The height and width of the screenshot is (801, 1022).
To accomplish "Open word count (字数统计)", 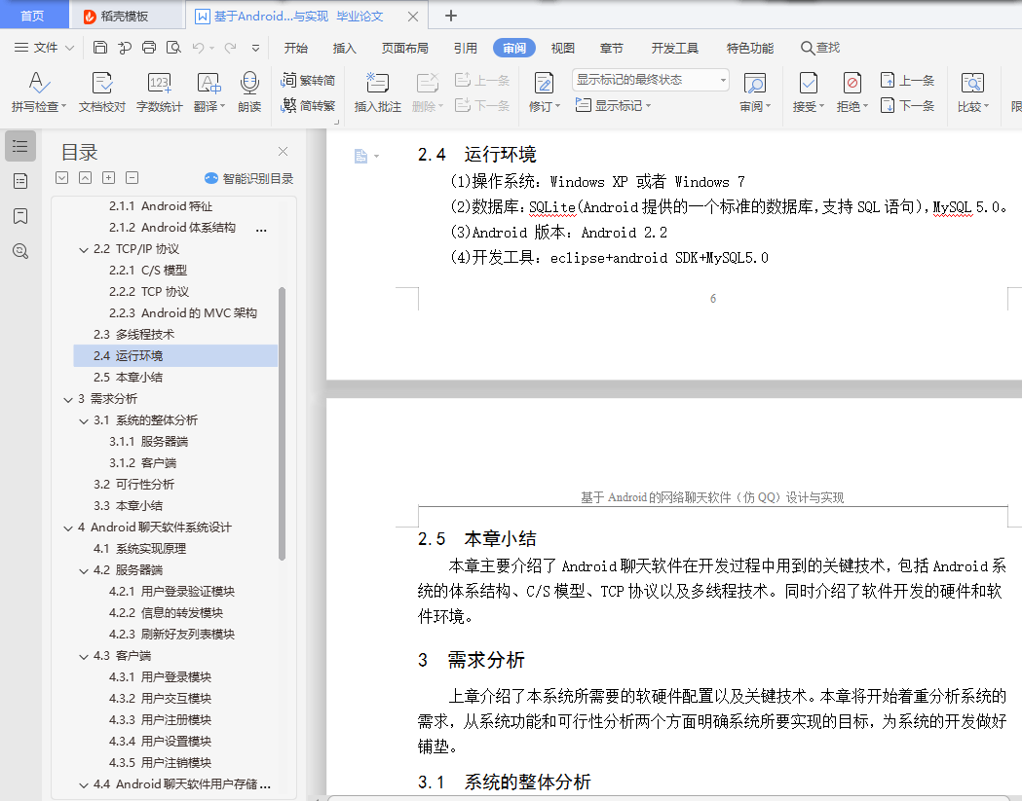I will coord(159,91).
